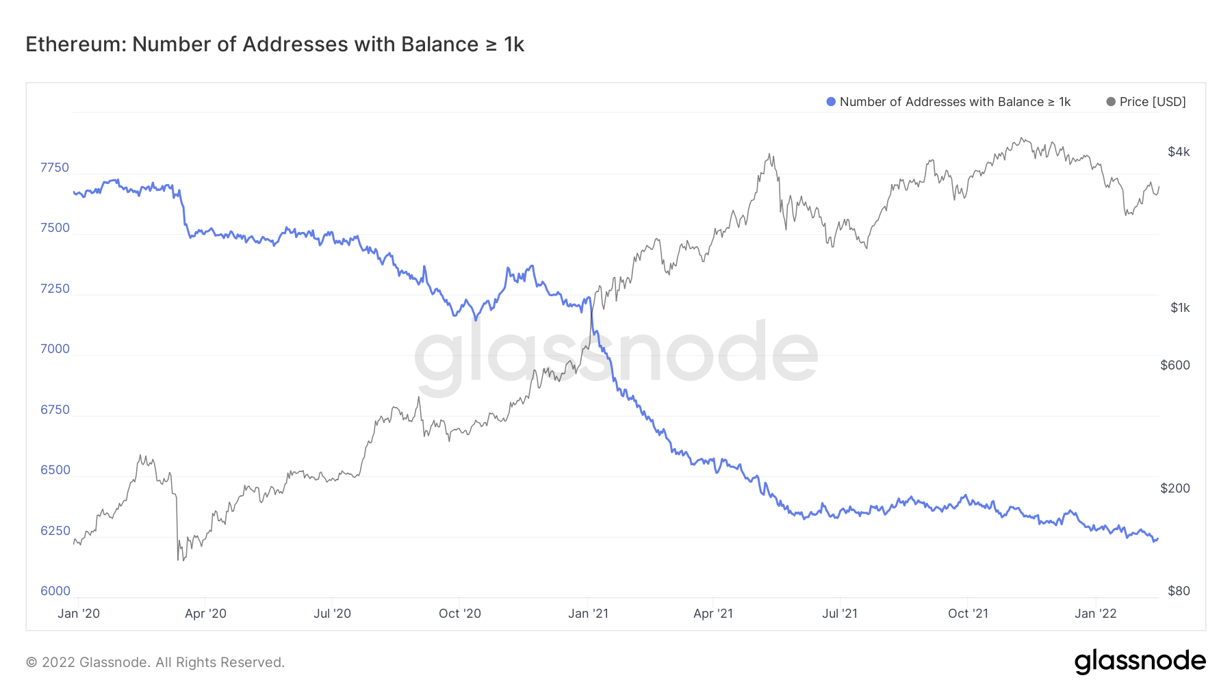Screen dimensions: 1232x693
Task: Click the 7000 left axis value
Action: click(55, 349)
